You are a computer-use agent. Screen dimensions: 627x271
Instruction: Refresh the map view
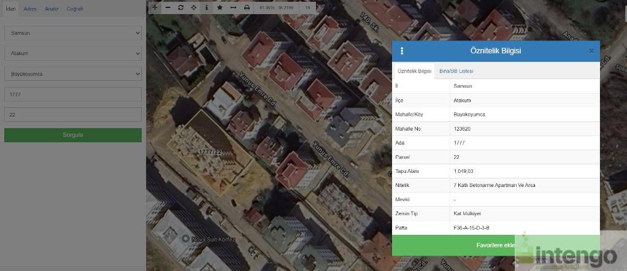click(181, 7)
